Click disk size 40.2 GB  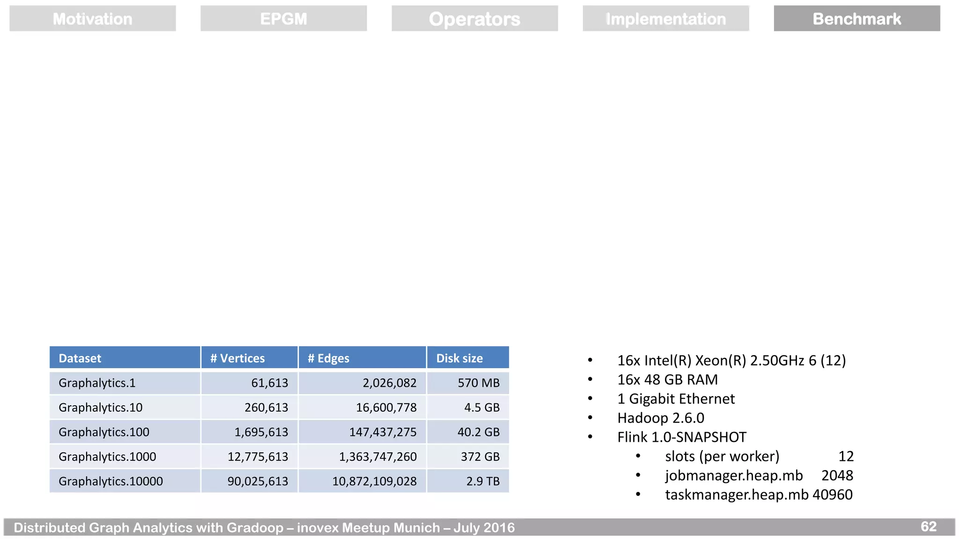click(468, 432)
